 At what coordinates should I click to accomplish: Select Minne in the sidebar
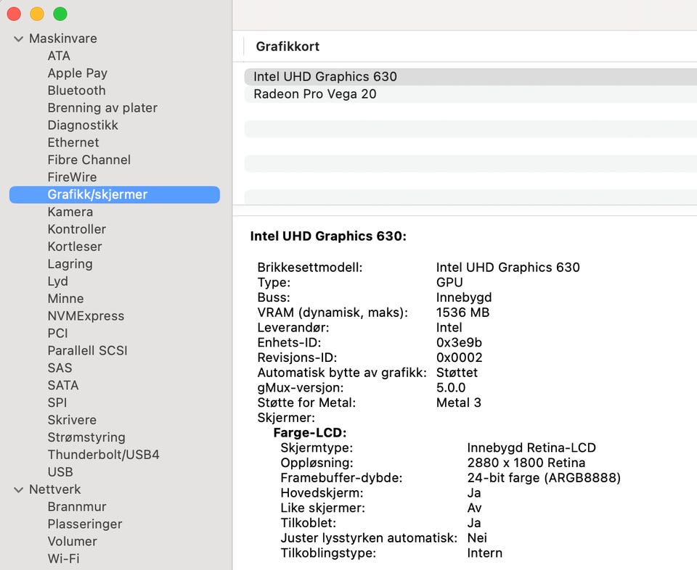click(66, 299)
